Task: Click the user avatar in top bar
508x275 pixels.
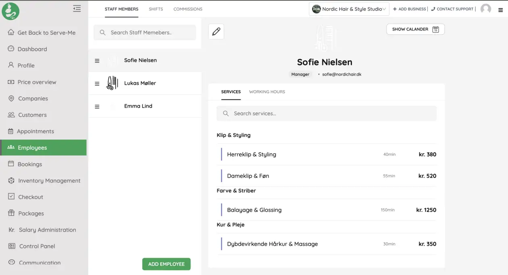Action: click(486, 9)
